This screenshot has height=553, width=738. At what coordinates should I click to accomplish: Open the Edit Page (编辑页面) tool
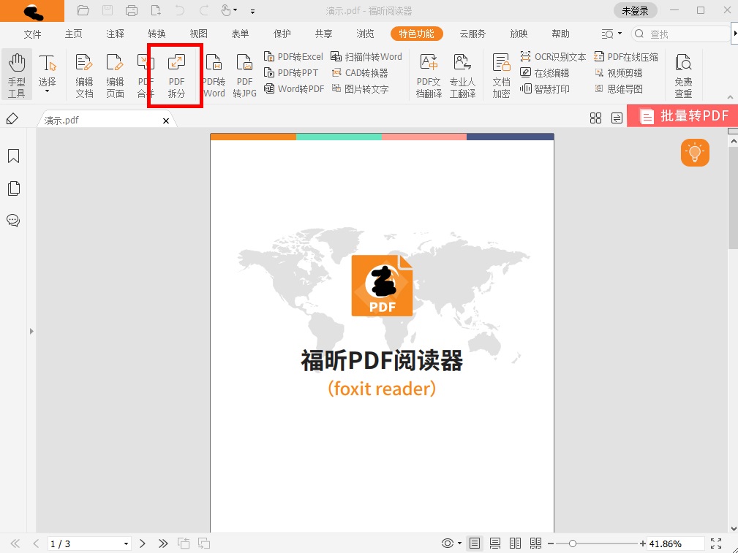pyautogui.click(x=115, y=75)
